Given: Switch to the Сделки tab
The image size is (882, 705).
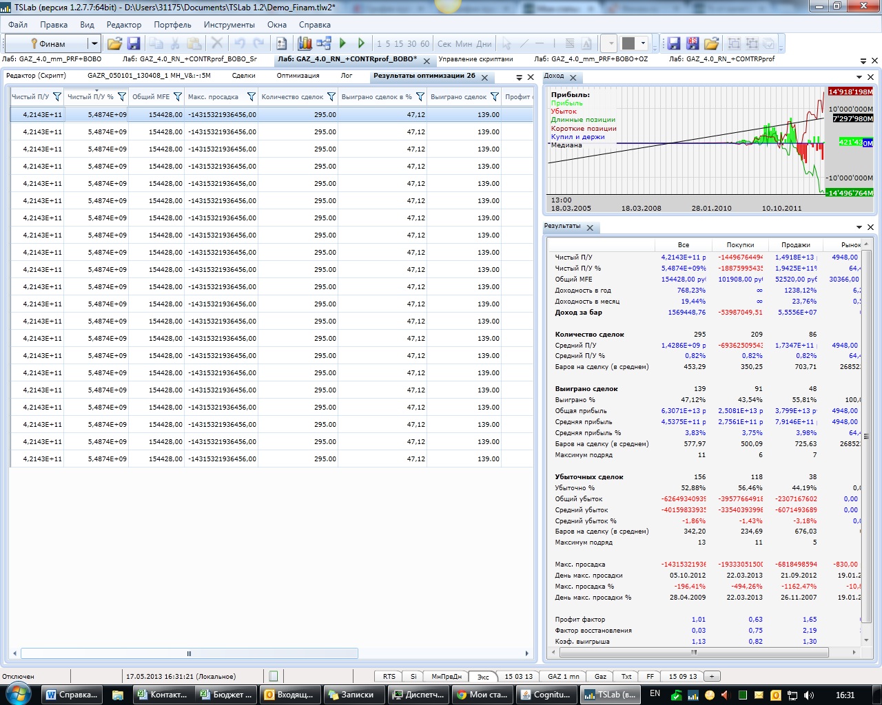Looking at the screenshot, I should pyautogui.click(x=243, y=76).
